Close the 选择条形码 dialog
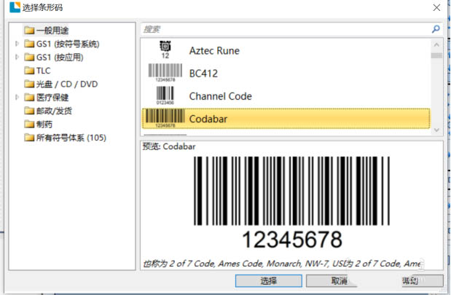 [436, 7]
